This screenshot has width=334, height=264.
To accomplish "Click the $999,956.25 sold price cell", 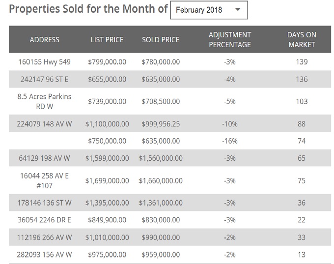I will pyautogui.click(x=161, y=124).
